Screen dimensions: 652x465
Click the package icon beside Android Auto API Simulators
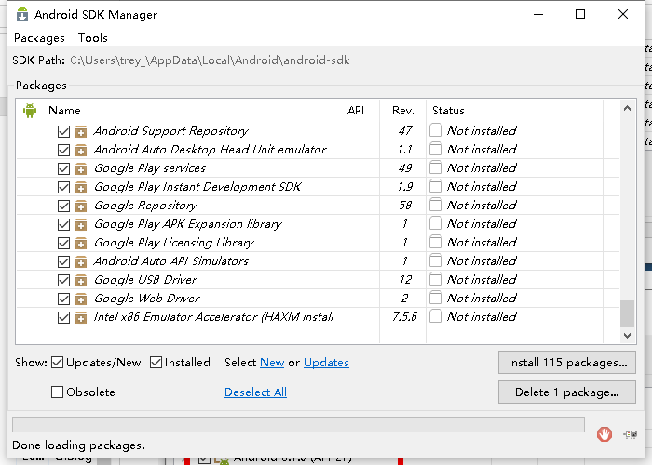[x=81, y=262]
